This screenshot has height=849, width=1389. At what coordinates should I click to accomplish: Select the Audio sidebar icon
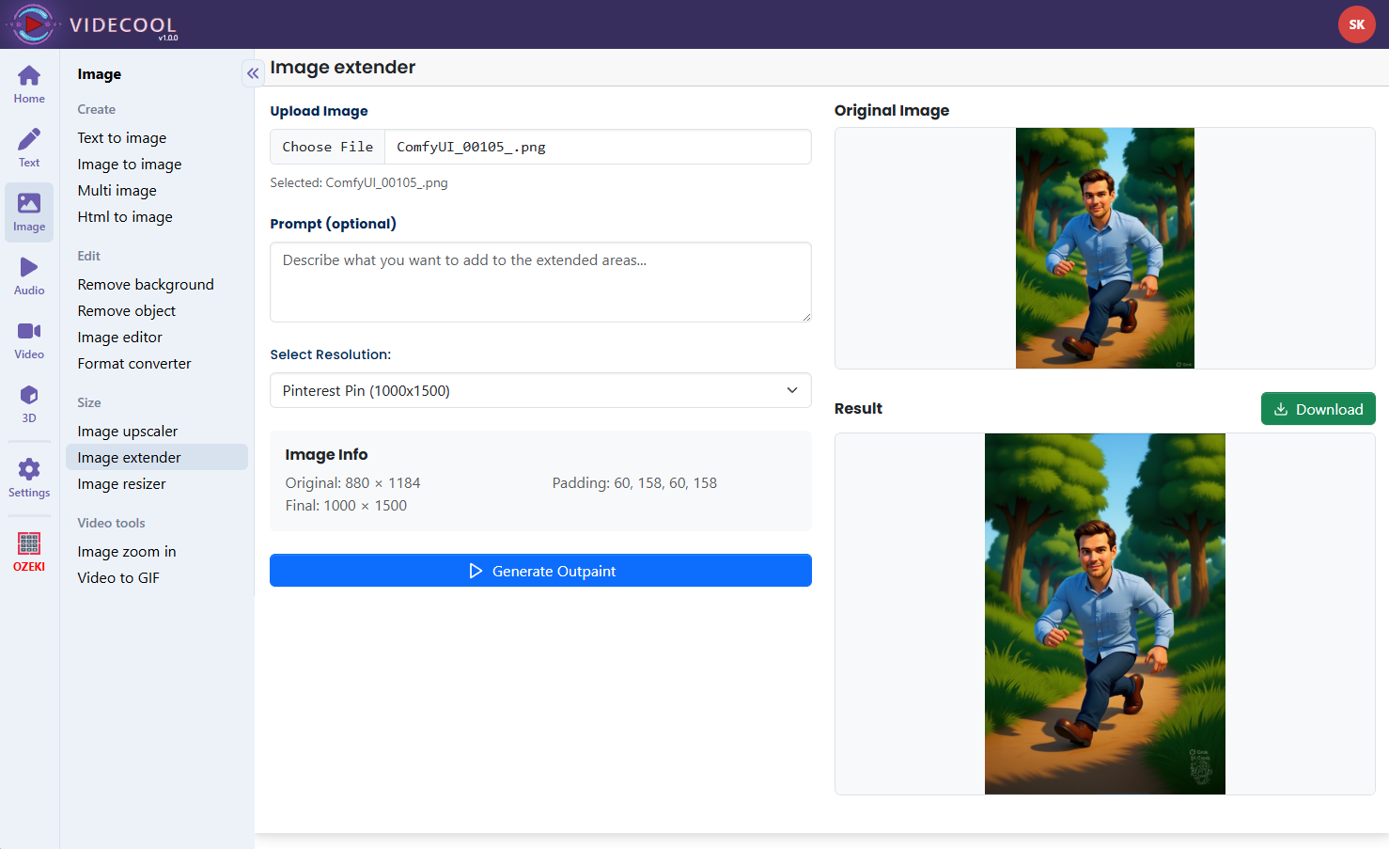click(x=29, y=275)
